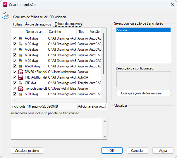
Task: Click the A-01.dwg drawing file icon
Action: (x=20, y=38)
